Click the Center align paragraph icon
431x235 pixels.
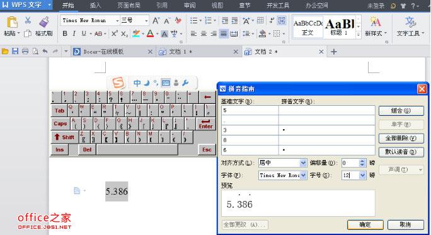(204, 33)
